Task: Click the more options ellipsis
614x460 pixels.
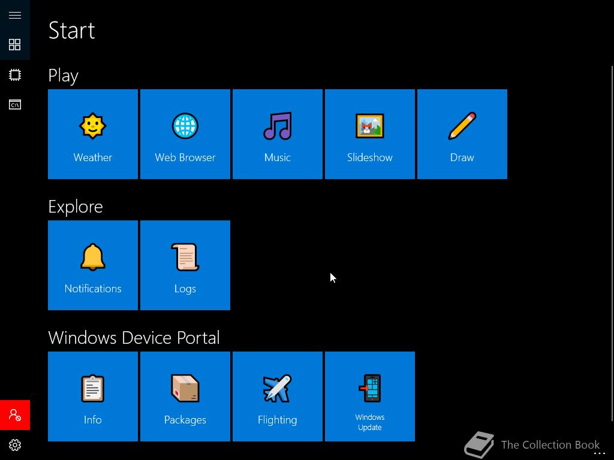Action: [600, 453]
